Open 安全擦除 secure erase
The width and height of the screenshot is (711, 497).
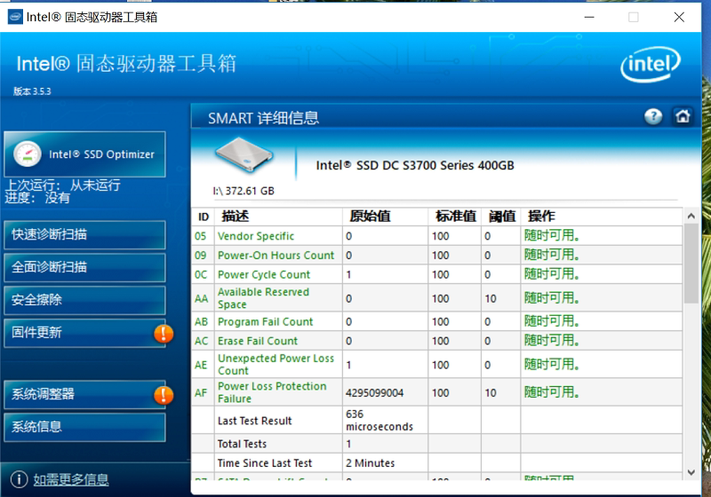tap(84, 300)
